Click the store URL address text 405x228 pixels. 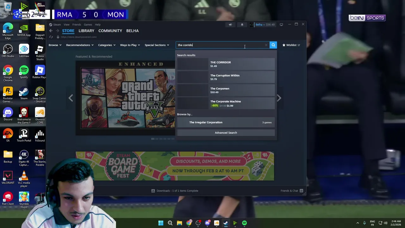tap(78, 37)
